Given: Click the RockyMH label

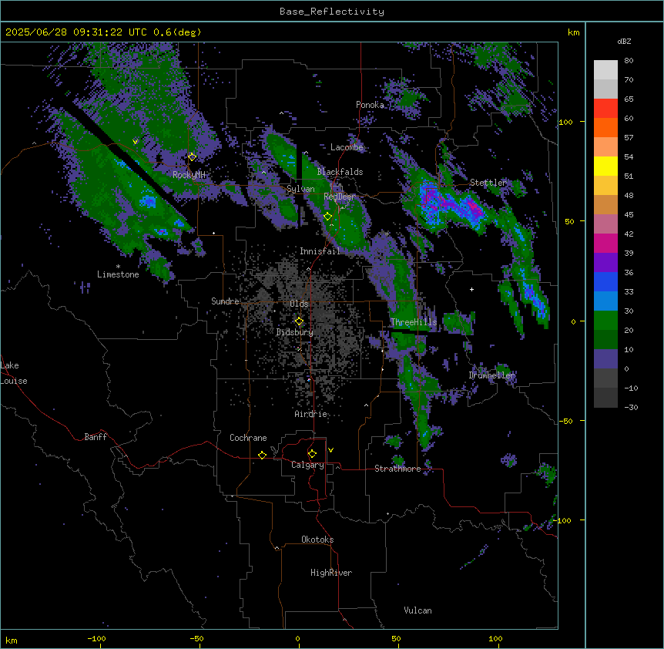Looking at the screenshot, I should pyautogui.click(x=189, y=175).
